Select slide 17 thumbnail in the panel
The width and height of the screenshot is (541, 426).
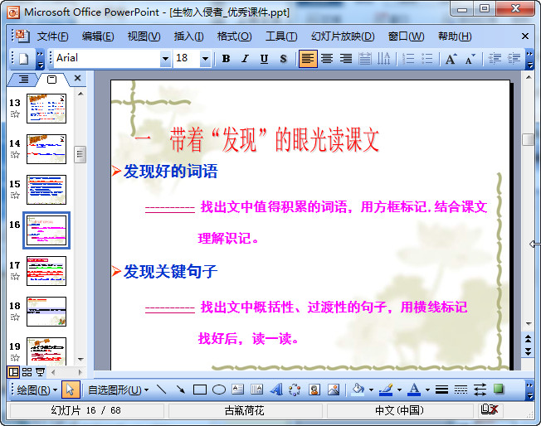[46, 271]
